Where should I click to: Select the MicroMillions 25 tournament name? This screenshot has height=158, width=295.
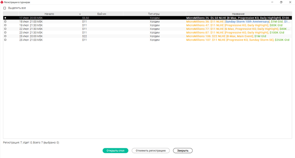239,18
